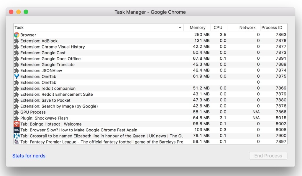
Task: Sort processes by CPU column
Action: tap(219, 27)
